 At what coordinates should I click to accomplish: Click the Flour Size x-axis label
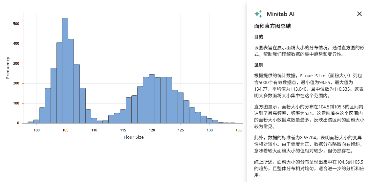[x=133, y=137]
